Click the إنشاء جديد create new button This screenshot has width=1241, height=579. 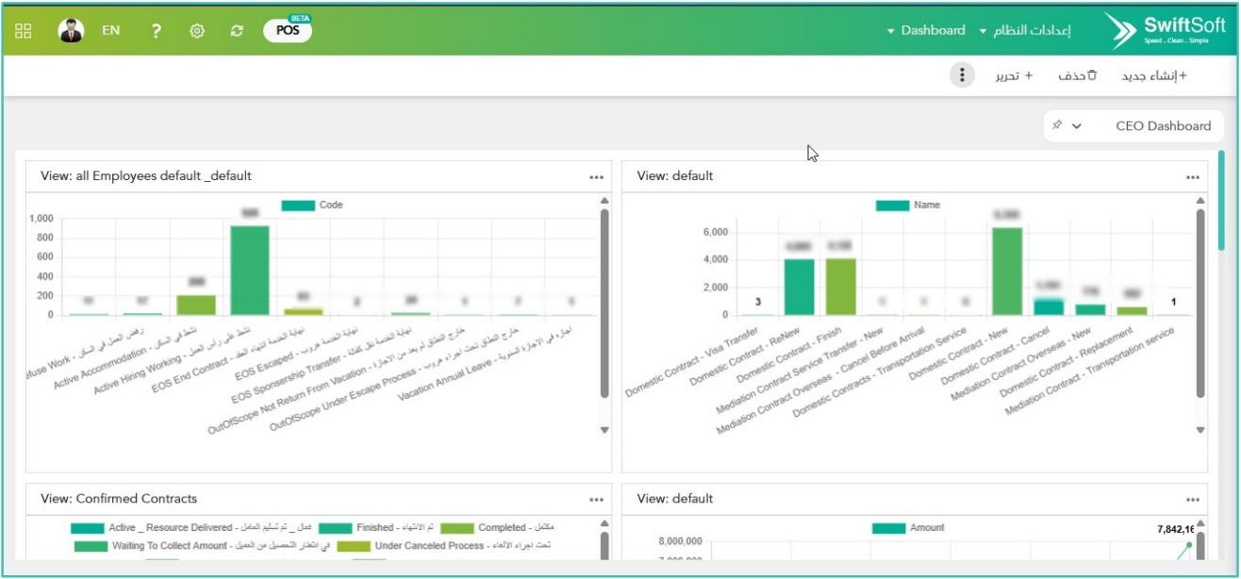[1153, 75]
